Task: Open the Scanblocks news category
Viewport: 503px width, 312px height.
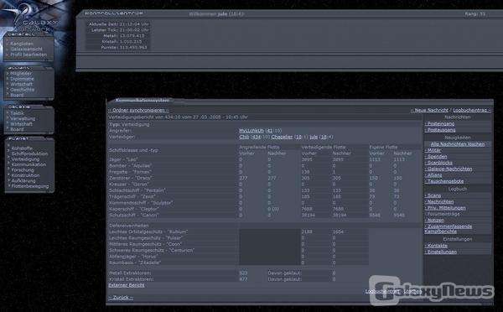Action: click(438, 163)
